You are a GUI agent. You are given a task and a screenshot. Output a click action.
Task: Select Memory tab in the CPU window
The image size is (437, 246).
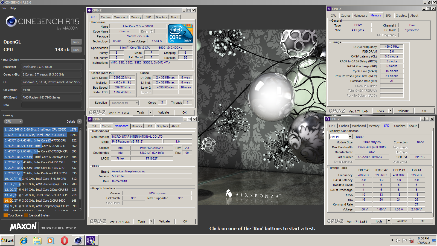click(136, 17)
